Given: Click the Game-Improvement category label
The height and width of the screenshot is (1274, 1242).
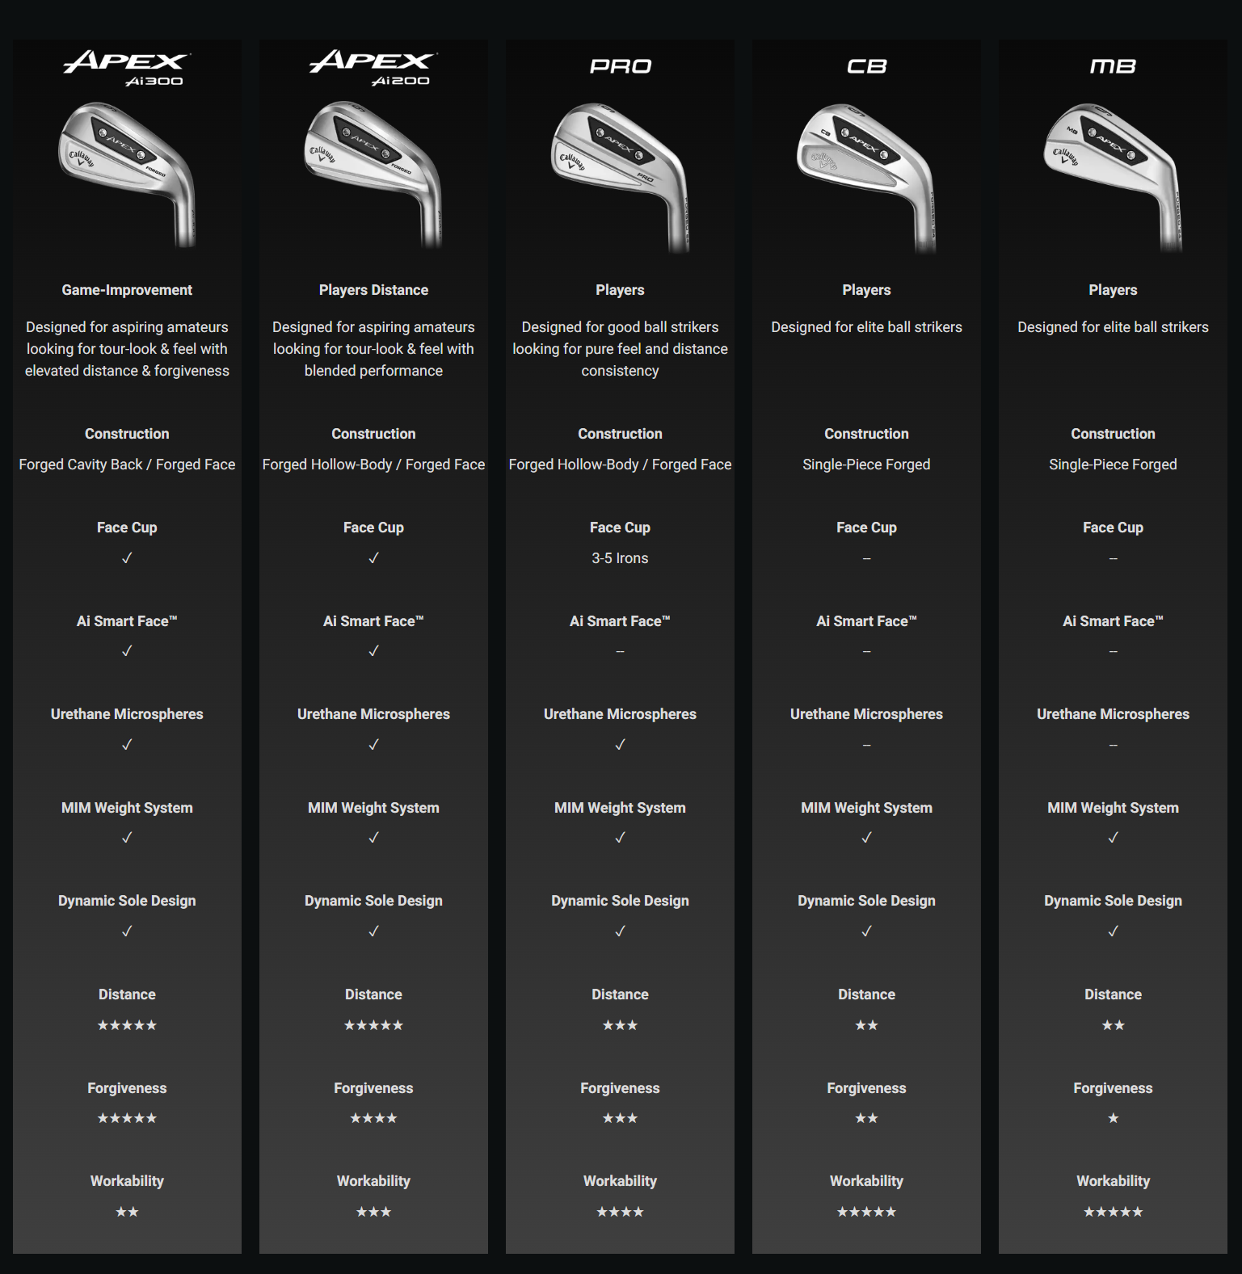Looking at the screenshot, I should pos(127,290).
